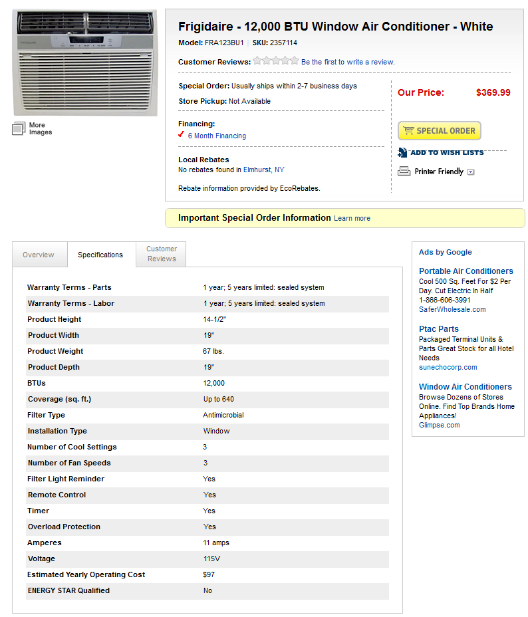Click the $369.99 price text
This screenshot has height=617, width=528.
(493, 92)
